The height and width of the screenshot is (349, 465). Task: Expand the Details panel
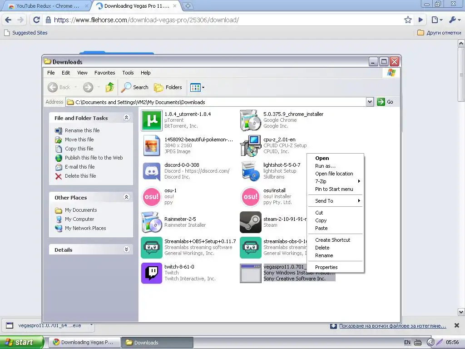click(126, 249)
